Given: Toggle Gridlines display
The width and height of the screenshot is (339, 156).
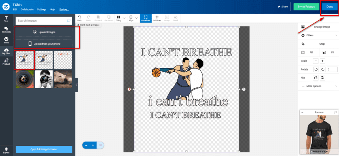Looking at the screenshot, I should coord(157,18).
